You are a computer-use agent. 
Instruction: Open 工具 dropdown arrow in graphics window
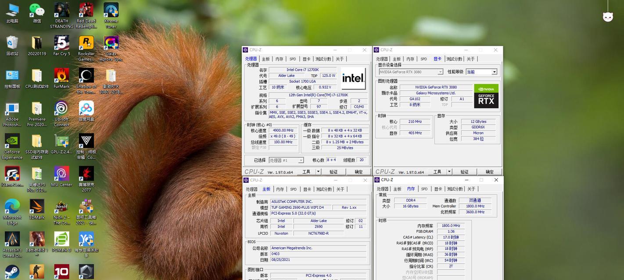(x=449, y=172)
